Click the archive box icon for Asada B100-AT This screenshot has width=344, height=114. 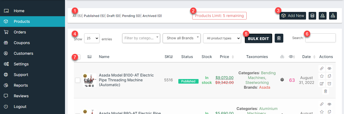click(329, 84)
